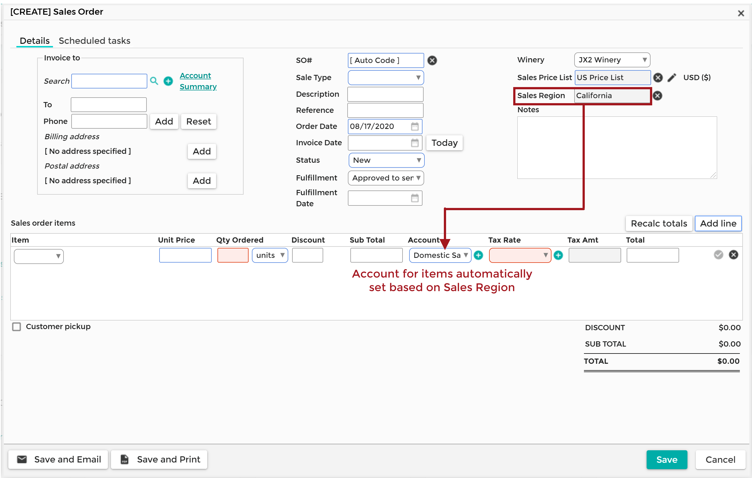Click the Invoice Date input field

tap(385, 143)
